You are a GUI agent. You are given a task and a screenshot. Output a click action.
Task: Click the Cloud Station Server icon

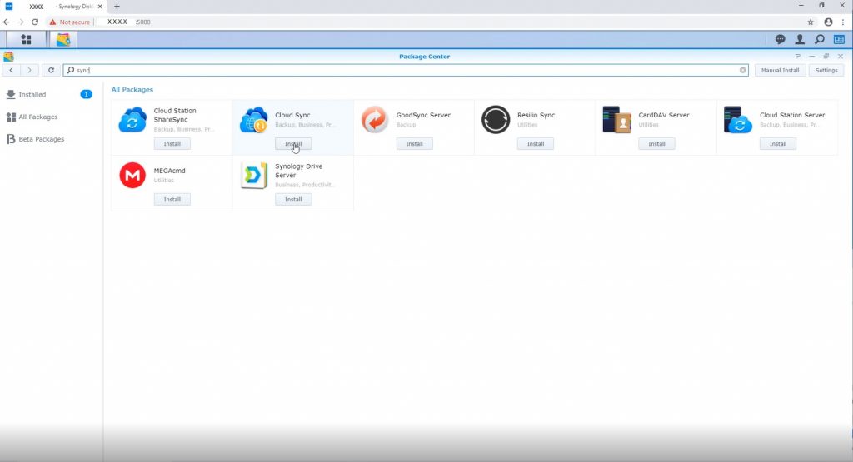click(x=738, y=120)
